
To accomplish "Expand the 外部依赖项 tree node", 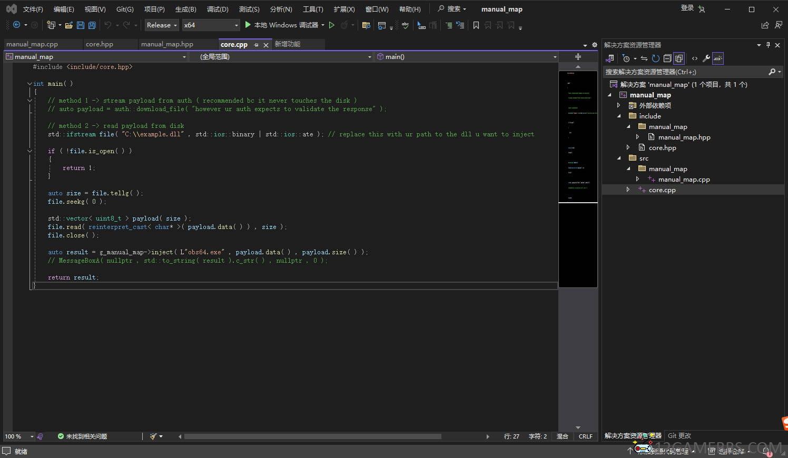I will point(619,106).
